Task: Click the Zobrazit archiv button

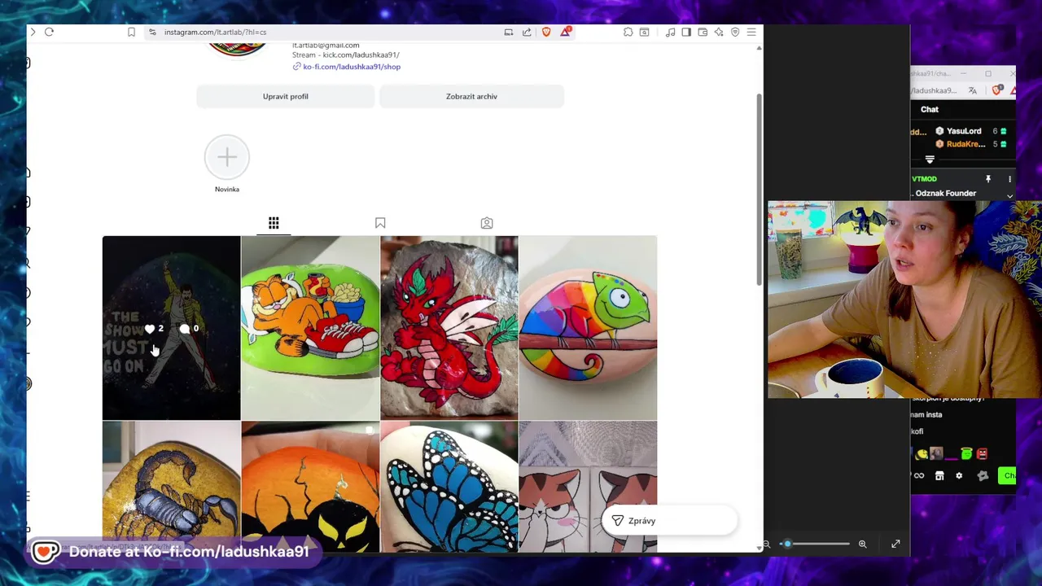Action: click(471, 96)
